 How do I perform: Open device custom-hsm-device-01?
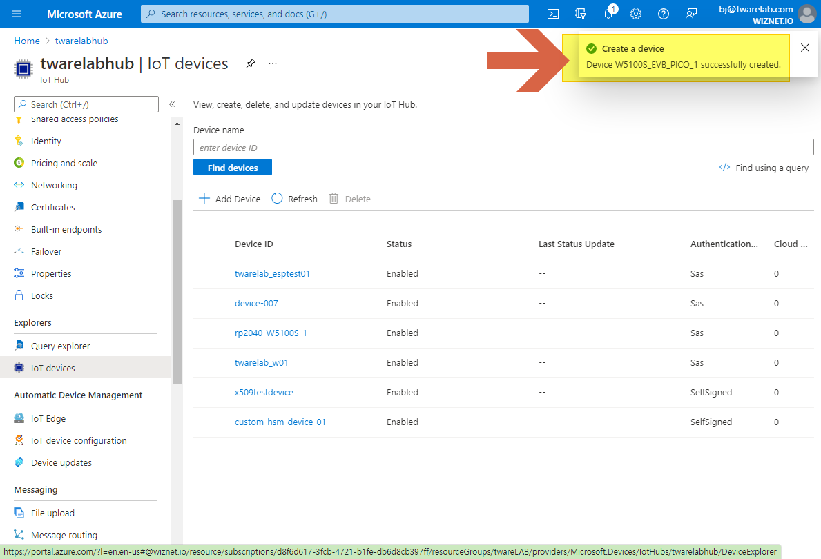[x=280, y=422]
